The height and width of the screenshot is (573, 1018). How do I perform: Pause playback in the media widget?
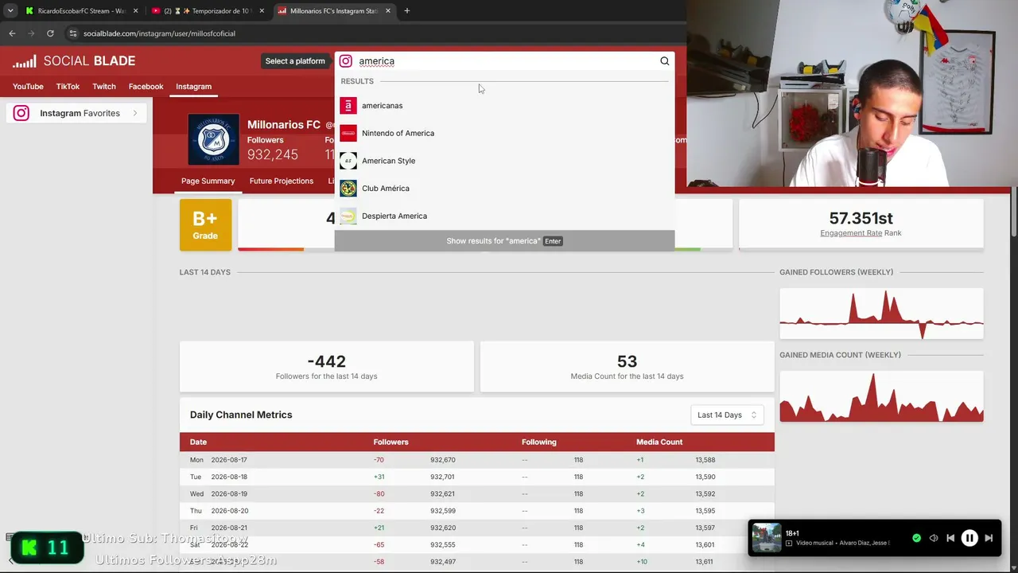click(969, 539)
